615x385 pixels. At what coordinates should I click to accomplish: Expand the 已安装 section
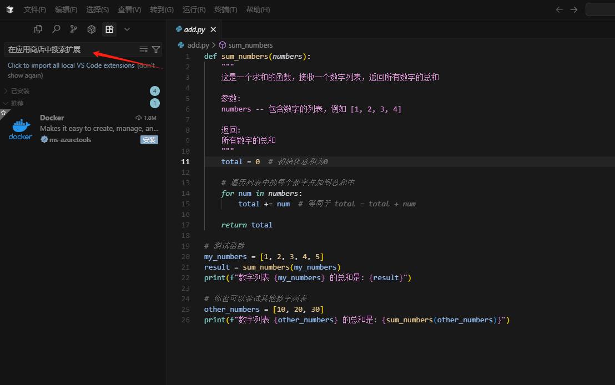tap(82, 91)
